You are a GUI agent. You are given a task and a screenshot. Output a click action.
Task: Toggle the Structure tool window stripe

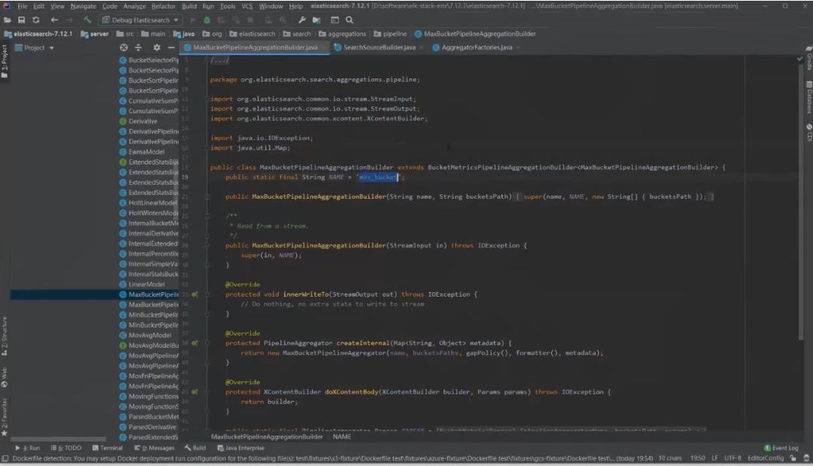(x=5, y=336)
